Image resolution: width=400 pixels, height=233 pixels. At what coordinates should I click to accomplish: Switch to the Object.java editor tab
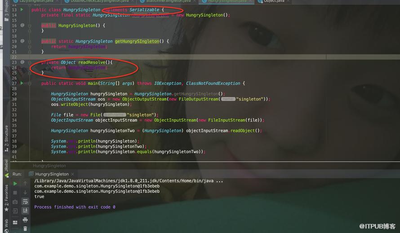274,1
